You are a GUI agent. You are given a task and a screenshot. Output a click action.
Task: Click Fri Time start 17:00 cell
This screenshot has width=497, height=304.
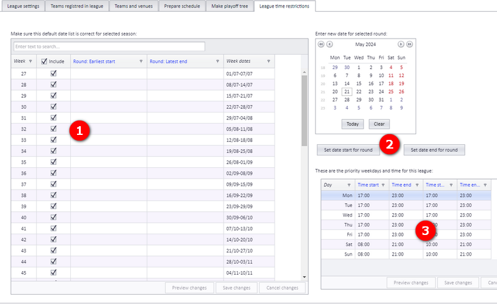[x=372, y=234]
